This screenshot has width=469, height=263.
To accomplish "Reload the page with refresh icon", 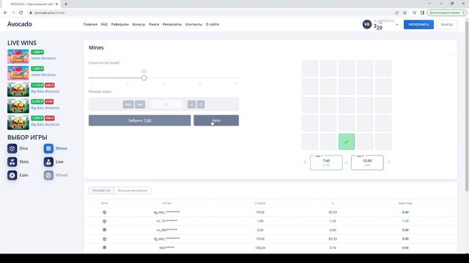I will coord(21,12).
